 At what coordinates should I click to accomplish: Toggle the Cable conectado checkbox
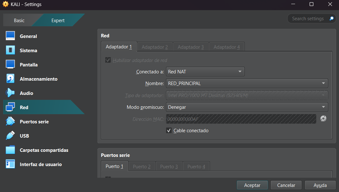[169, 131]
